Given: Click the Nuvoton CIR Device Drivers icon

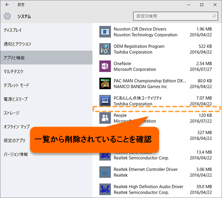Looking at the screenshot, I should click(105, 32).
